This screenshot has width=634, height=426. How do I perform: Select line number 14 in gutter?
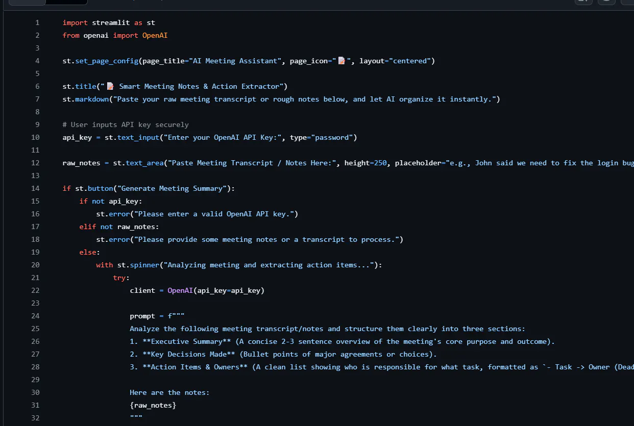(x=35, y=188)
